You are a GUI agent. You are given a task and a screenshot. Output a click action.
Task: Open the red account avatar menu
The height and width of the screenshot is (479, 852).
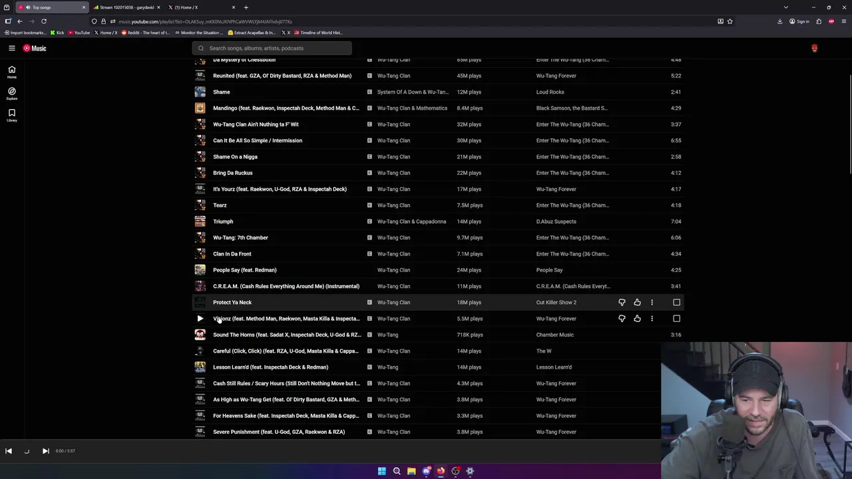tap(814, 48)
